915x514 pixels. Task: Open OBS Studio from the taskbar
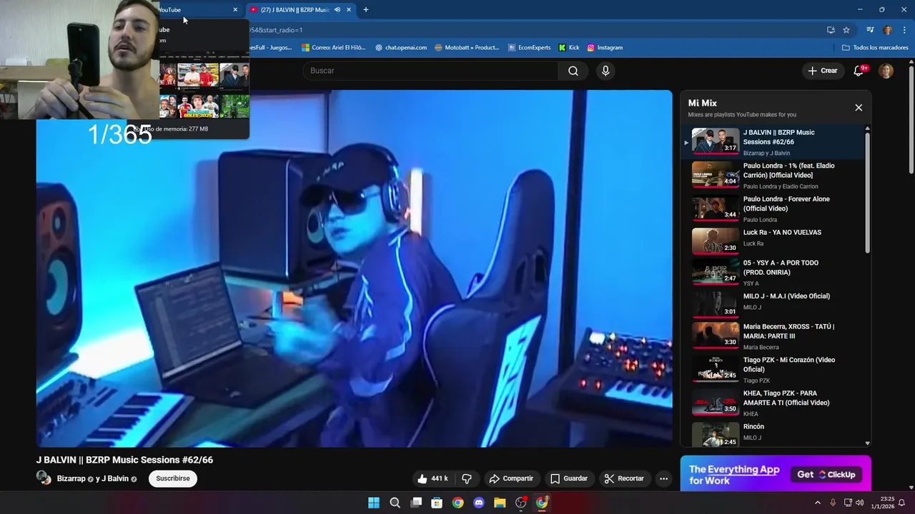pyautogui.click(x=521, y=503)
